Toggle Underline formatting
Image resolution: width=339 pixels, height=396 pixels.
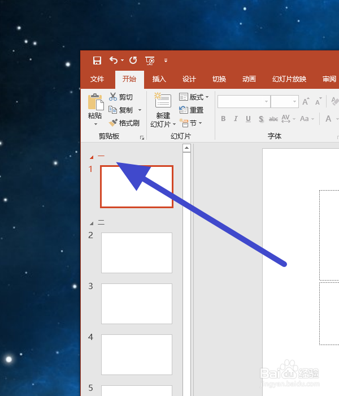pos(248,119)
